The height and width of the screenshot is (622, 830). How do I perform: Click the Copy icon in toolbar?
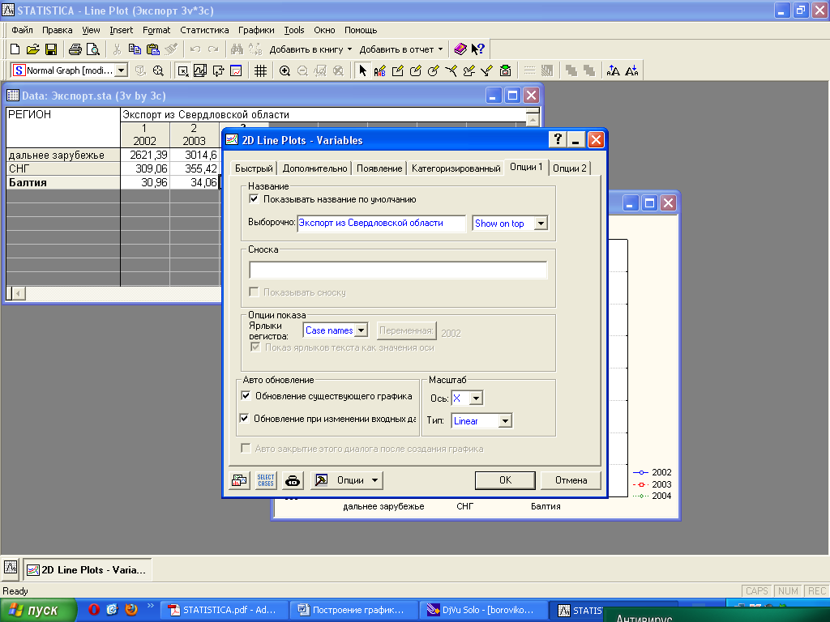[135, 49]
